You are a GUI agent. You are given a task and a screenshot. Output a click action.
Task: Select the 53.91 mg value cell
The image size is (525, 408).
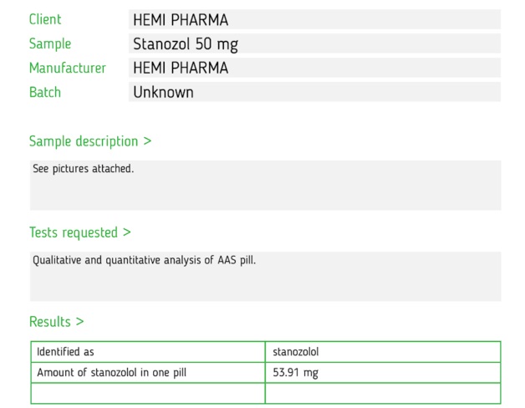(x=383, y=373)
